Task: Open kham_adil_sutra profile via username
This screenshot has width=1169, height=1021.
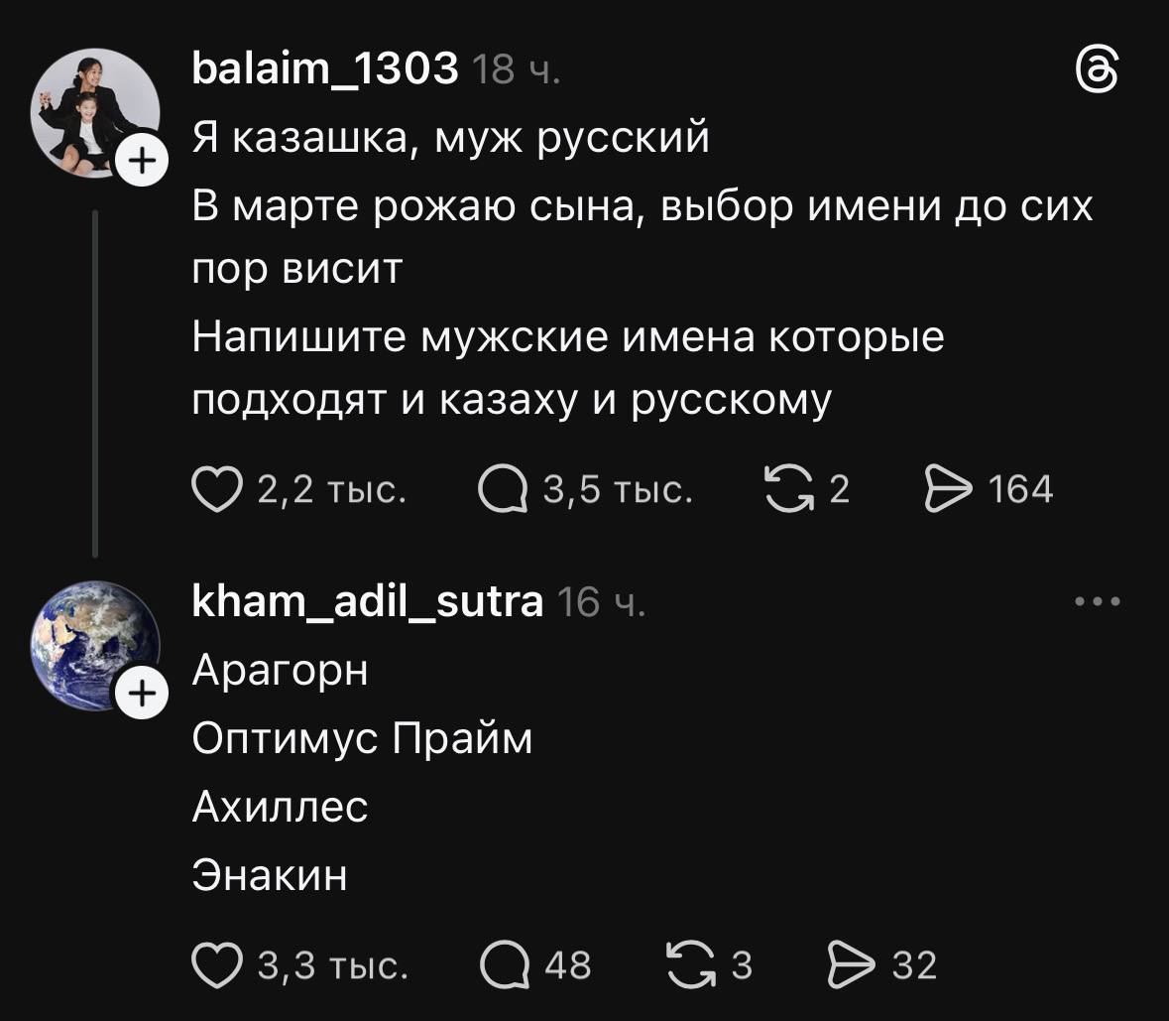Action: pos(367,601)
